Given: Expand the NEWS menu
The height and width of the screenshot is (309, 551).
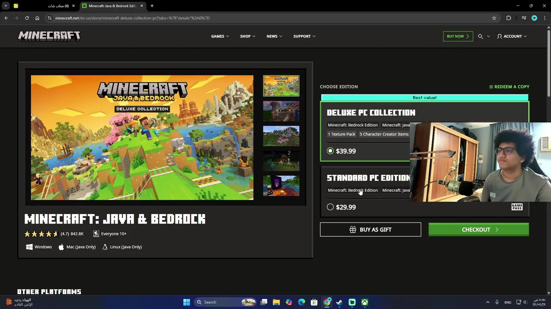Looking at the screenshot, I should pos(274,36).
